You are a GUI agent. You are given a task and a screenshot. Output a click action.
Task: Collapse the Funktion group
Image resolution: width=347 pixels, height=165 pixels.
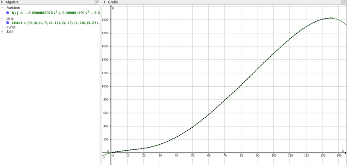[2, 8]
